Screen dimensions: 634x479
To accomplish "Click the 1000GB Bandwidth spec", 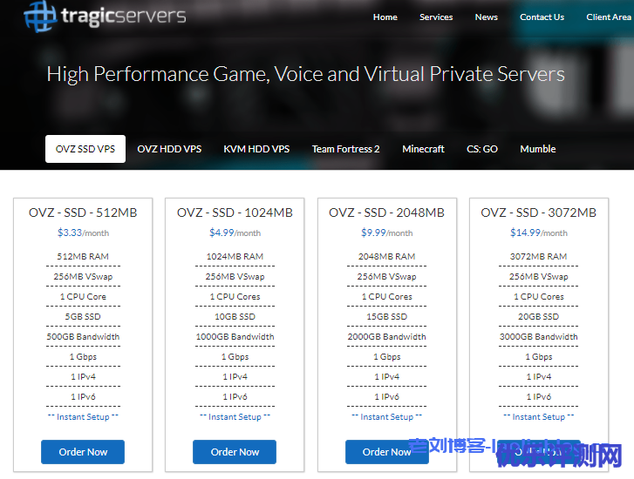I will click(235, 337).
